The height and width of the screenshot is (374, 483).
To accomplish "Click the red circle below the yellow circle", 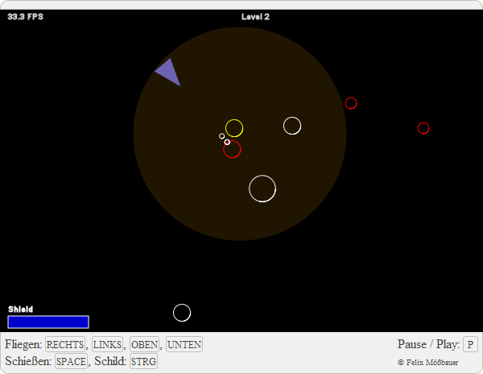I will [x=232, y=149].
